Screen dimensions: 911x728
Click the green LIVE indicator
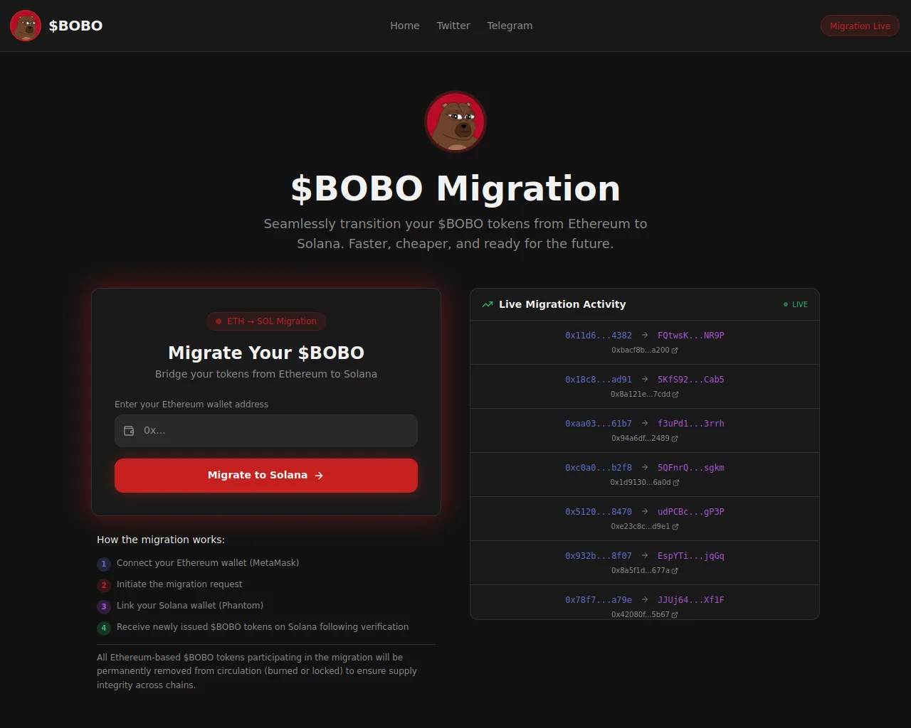(x=796, y=304)
